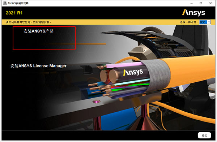Click the ANSYS安装启动器 window title text
This screenshot has height=142, width=217.
click(18, 3)
